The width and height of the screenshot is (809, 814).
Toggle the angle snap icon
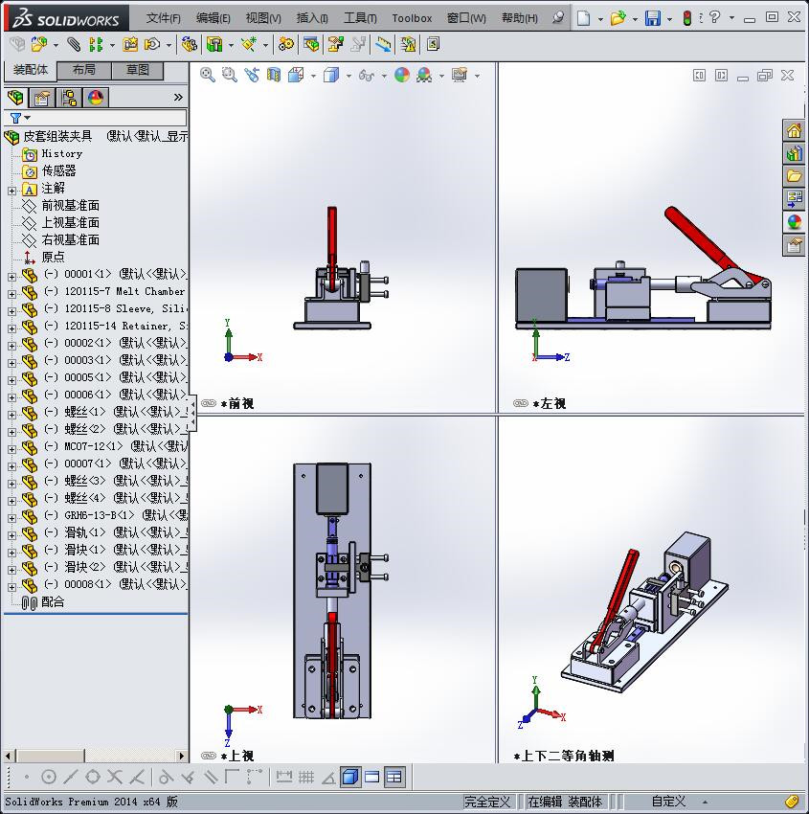click(328, 778)
